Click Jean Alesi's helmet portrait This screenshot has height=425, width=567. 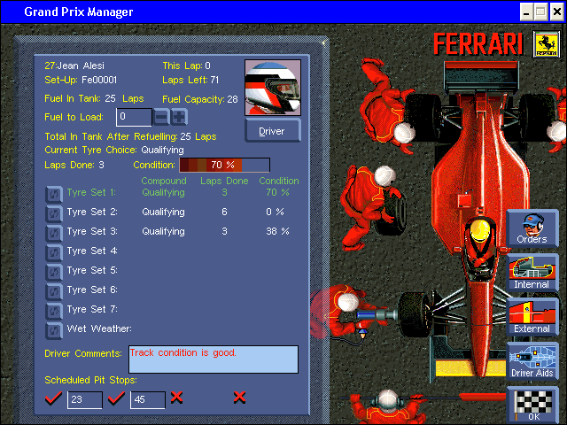tap(272, 88)
